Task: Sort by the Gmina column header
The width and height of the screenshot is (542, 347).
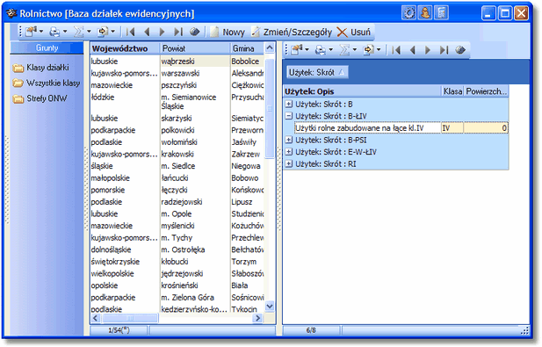Action: pyautogui.click(x=247, y=48)
